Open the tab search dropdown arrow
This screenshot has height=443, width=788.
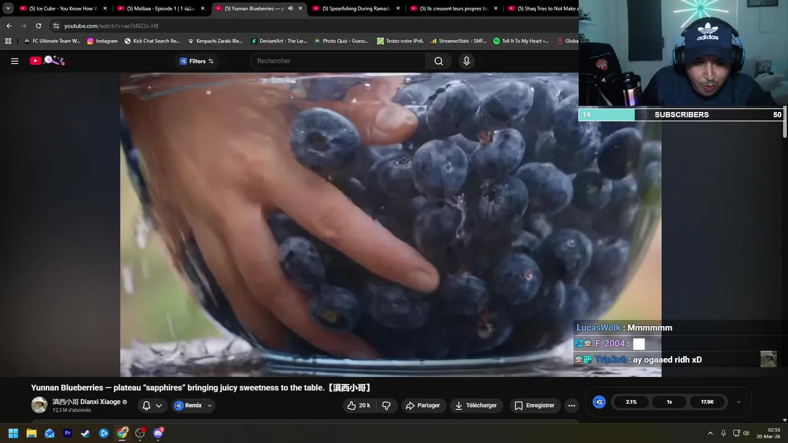pos(8,9)
